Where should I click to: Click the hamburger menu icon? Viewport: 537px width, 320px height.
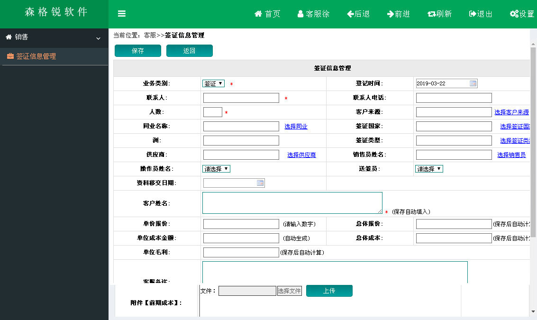(x=122, y=14)
